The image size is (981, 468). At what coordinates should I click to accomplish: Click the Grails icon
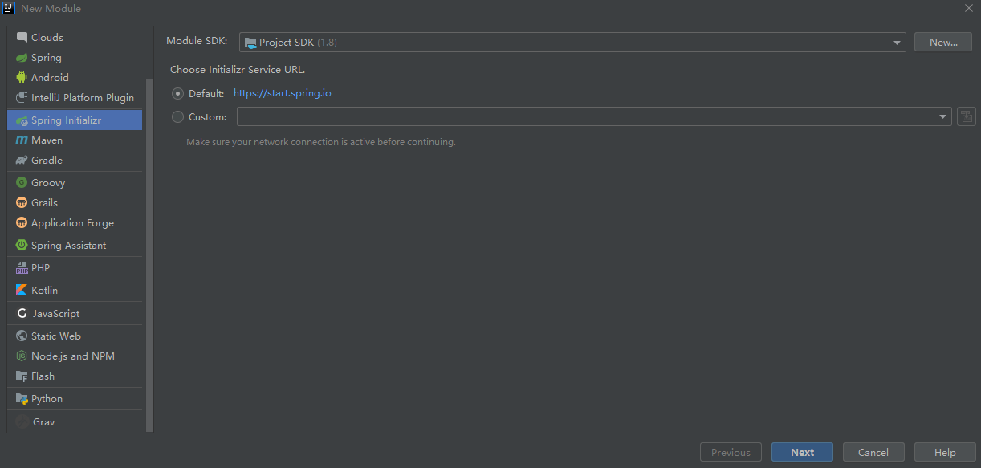click(22, 203)
